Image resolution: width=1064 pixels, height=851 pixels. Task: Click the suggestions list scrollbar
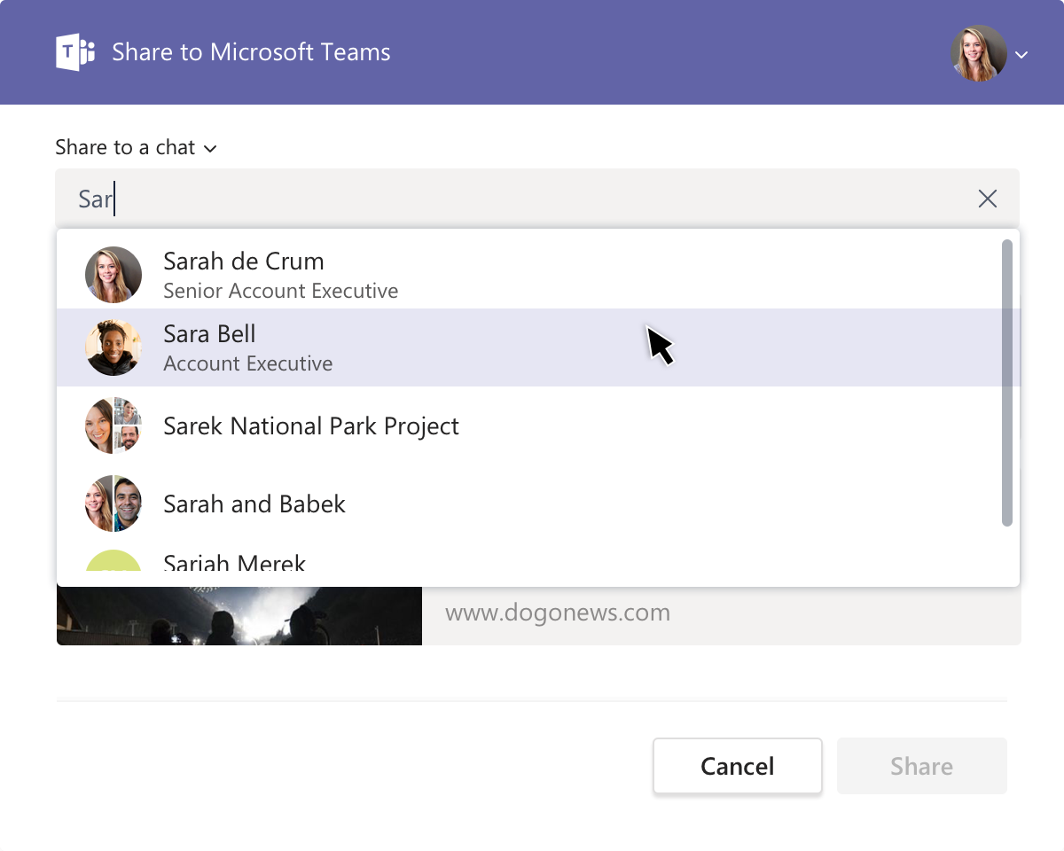[x=1007, y=382]
